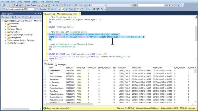The width and height of the screenshot is (198, 111).
Task: Expand Integration Services Catalogs node
Action: point(6,40)
